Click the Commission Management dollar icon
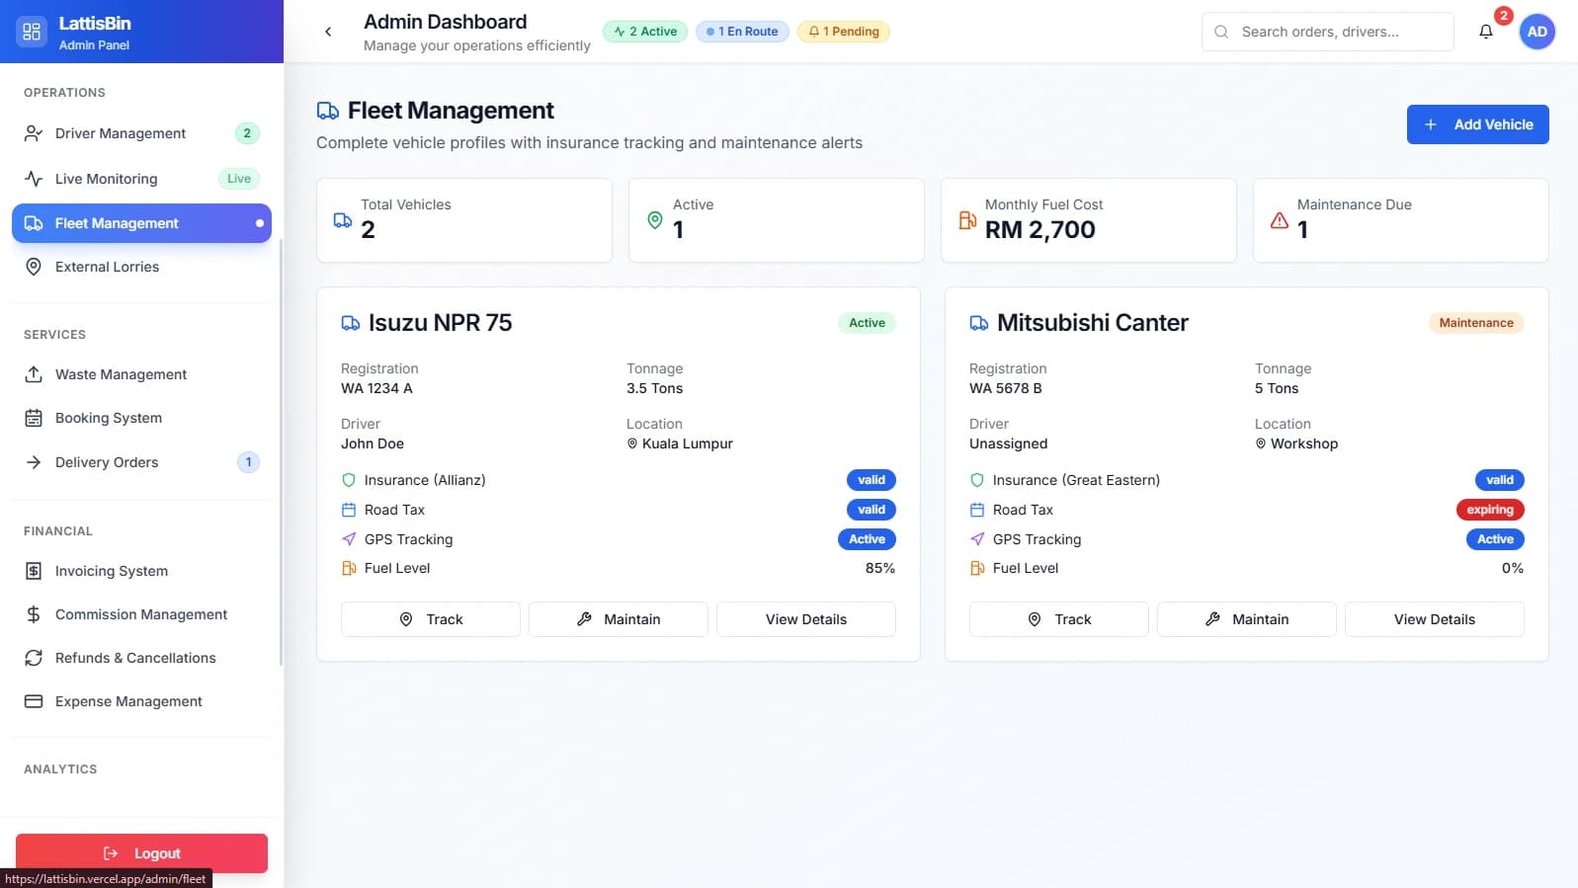This screenshot has width=1578, height=888. pos(34,614)
